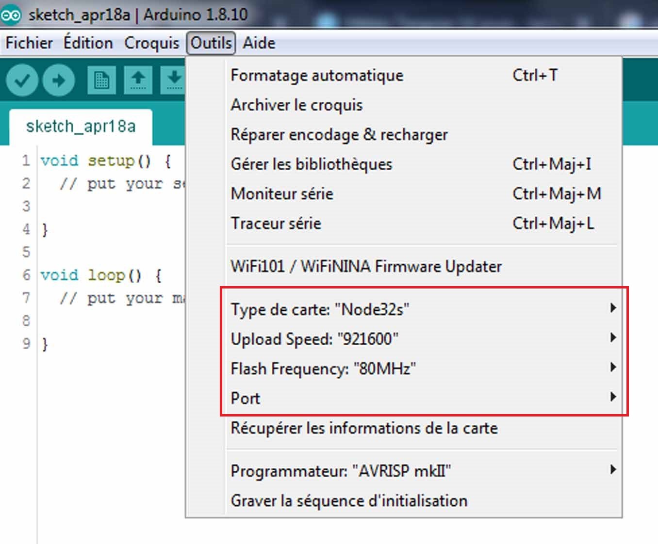This screenshot has width=658, height=544.
Task: Open the Édition menu
Action: click(x=88, y=43)
